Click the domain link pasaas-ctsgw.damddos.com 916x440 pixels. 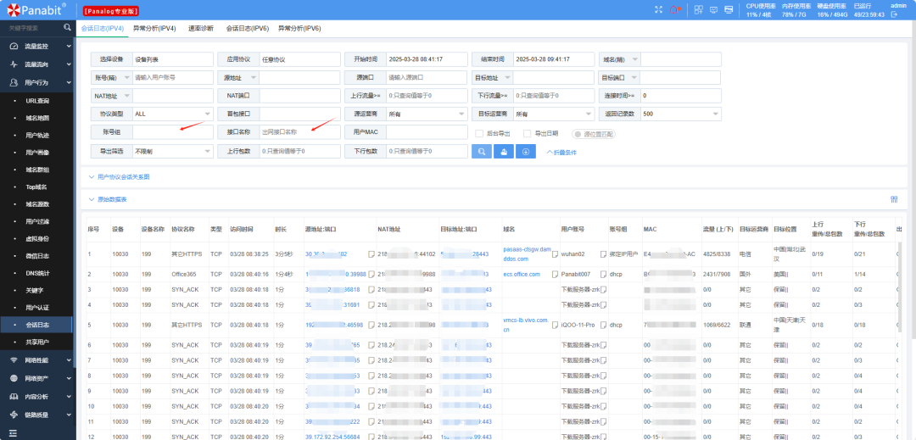click(x=527, y=253)
